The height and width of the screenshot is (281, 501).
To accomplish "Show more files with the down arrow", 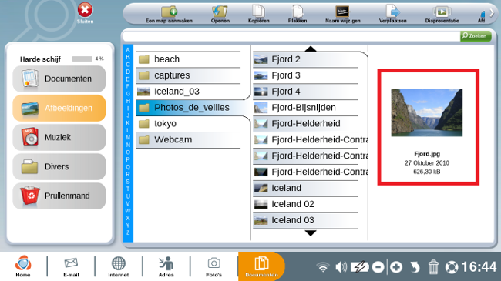I will coord(311,233).
